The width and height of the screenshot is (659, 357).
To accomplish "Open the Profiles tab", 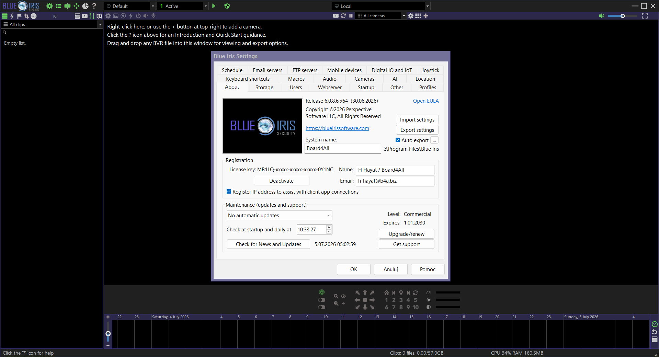I will (428, 88).
